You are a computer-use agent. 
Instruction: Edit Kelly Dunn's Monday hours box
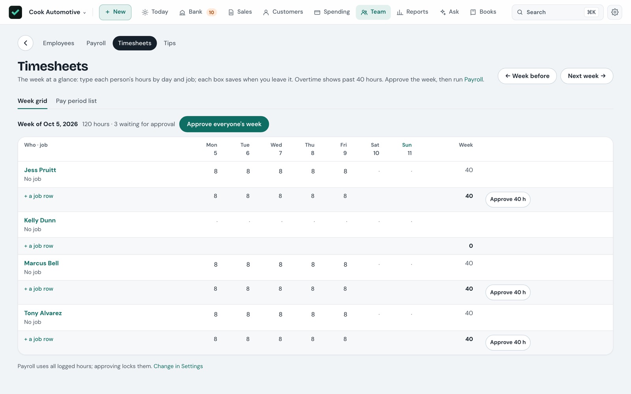208,221
